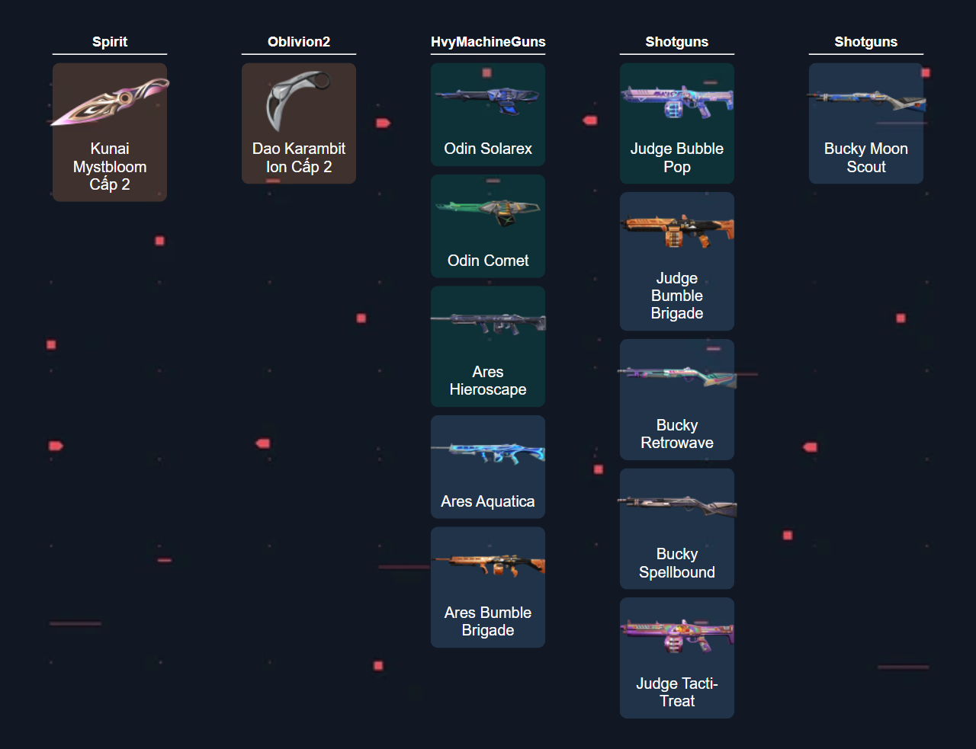Click the Ares Hieroscape gun image
This screenshot has height=749, width=976.
coord(488,323)
